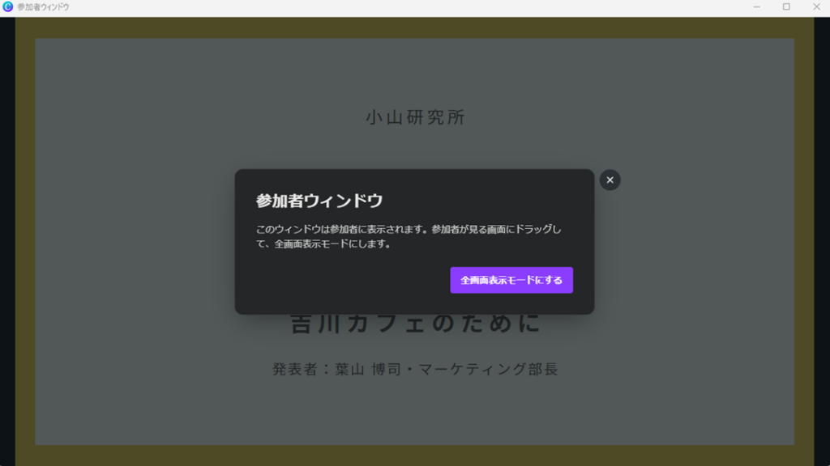Click the 発表者：葉山 博司 presenter line

pos(415,369)
